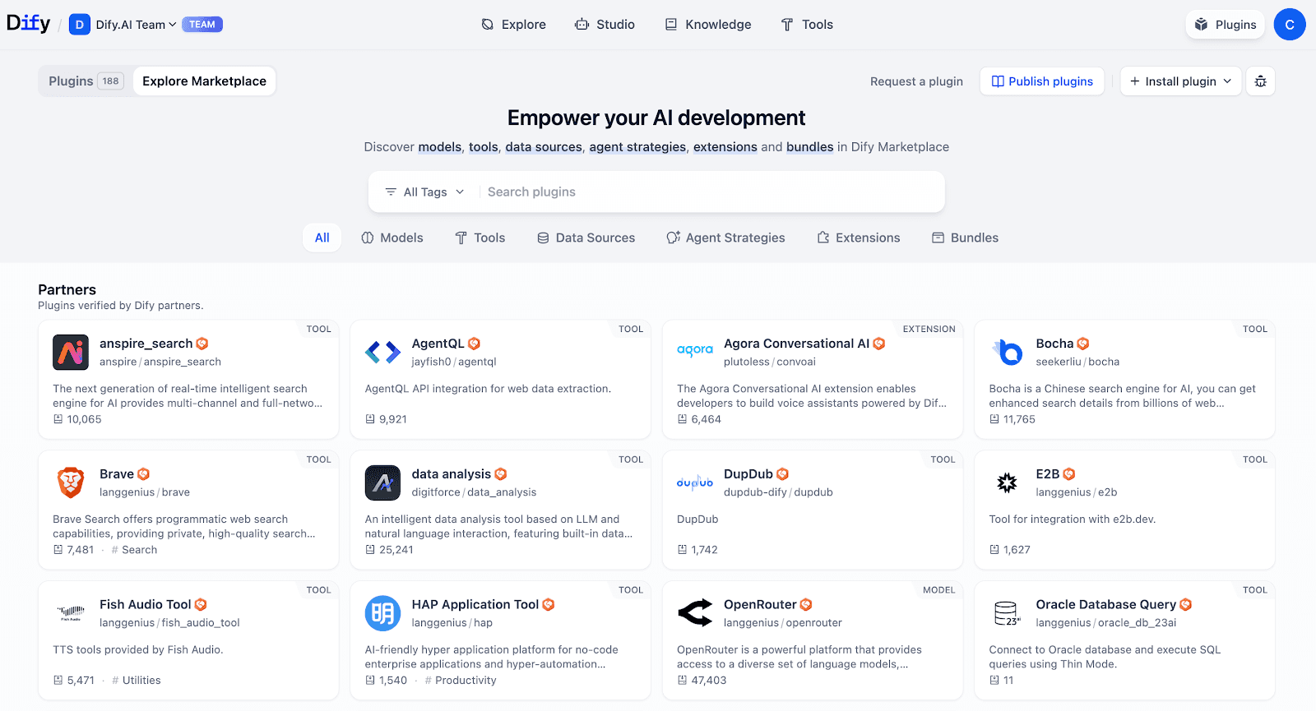Click the OpenRouter plugin logo
Viewport: 1316px width, 711px height.
click(695, 613)
